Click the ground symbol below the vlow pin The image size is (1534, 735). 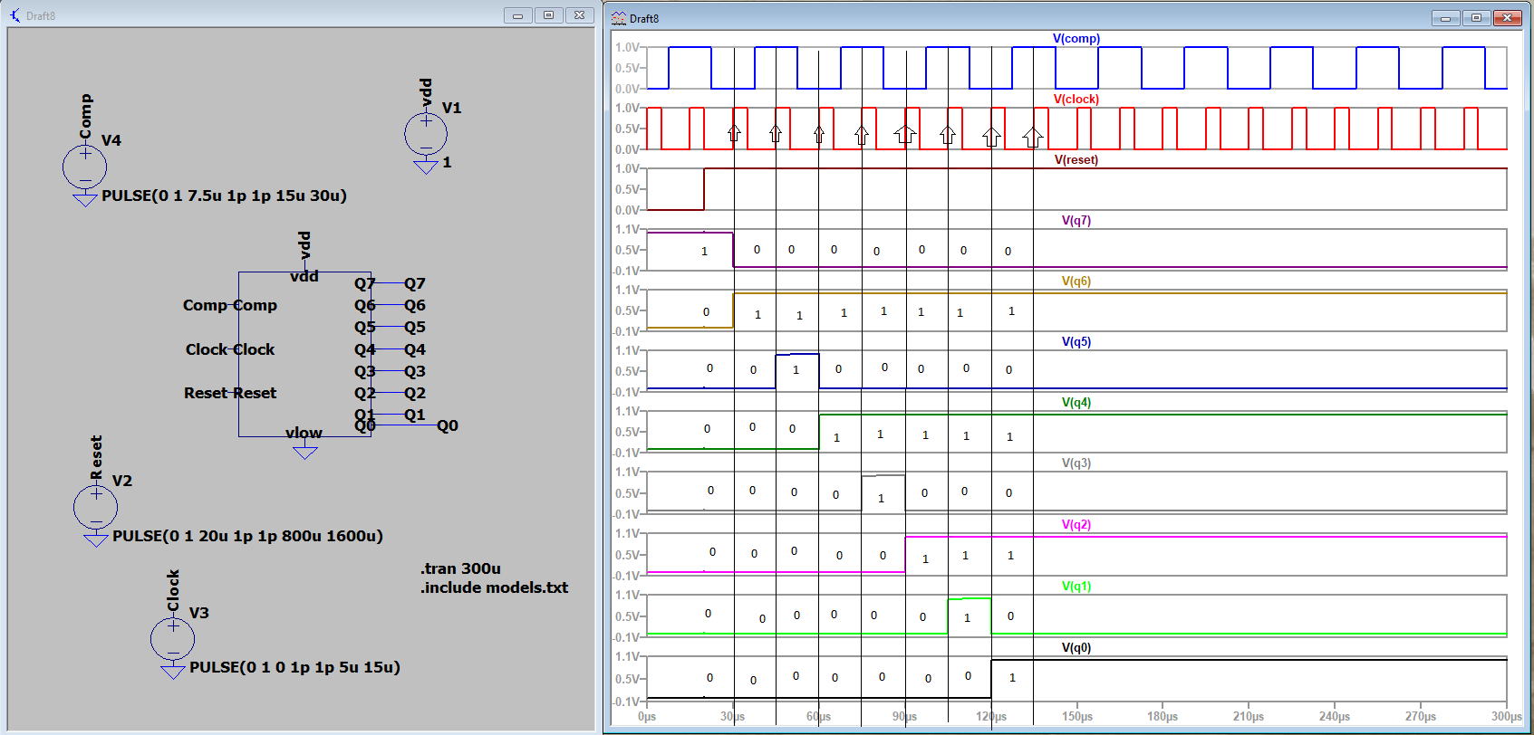pyautogui.click(x=305, y=451)
